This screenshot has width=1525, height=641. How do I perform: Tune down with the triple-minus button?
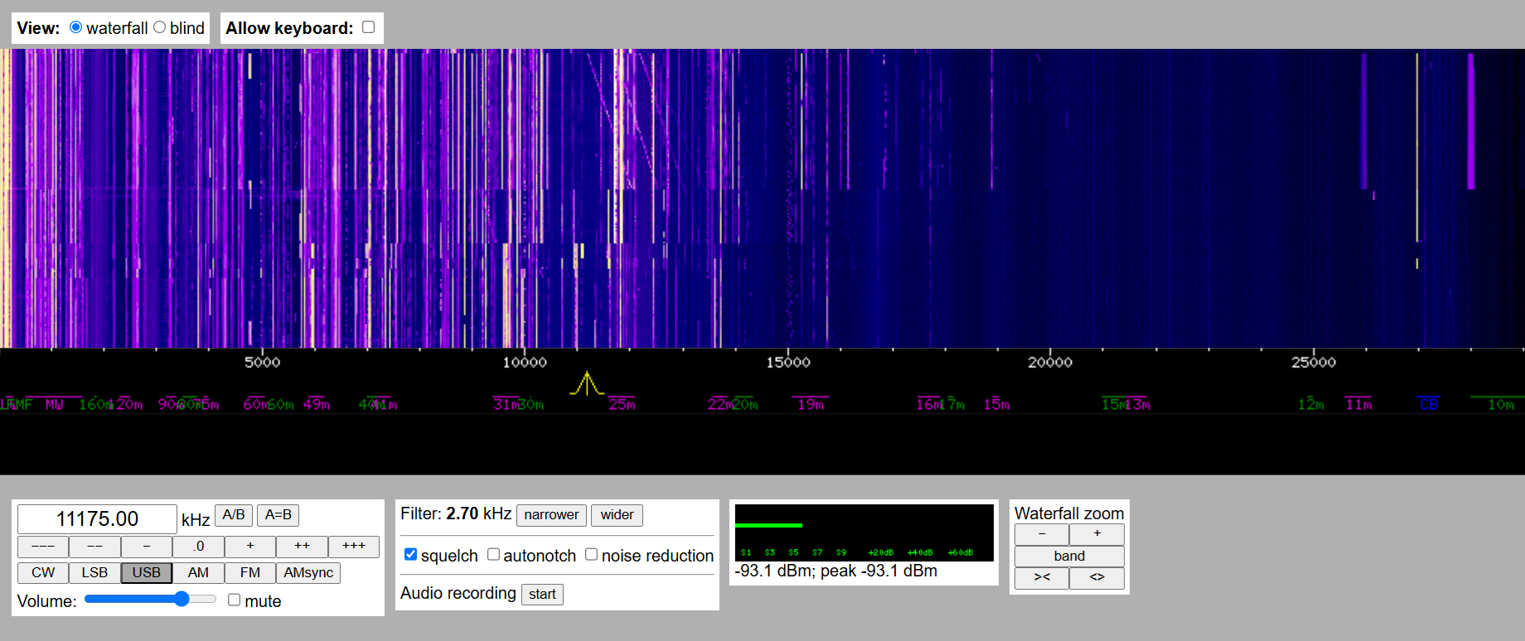(43, 547)
